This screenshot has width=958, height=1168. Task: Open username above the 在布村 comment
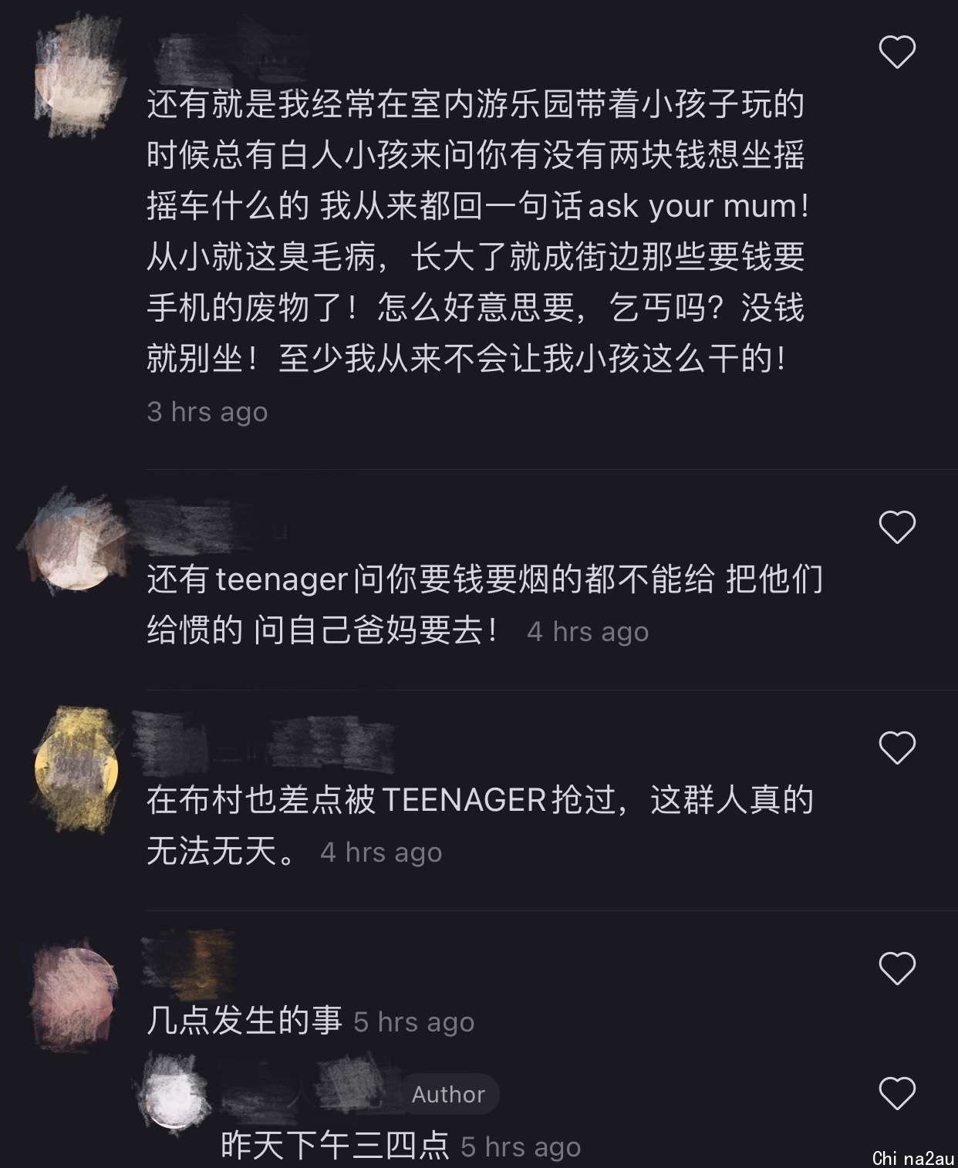[x=264, y=744]
